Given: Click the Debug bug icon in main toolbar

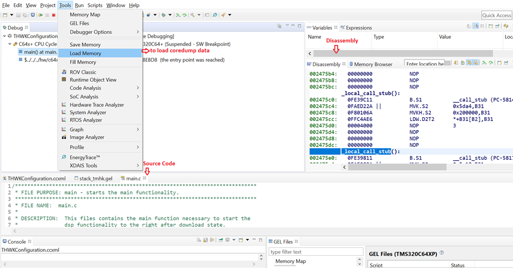Looking at the screenshot, I should pos(163,15).
